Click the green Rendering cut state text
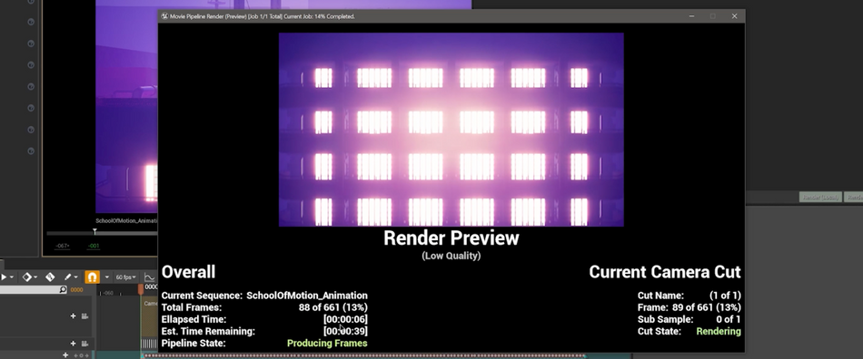This screenshot has width=863, height=359. click(x=719, y=332)
